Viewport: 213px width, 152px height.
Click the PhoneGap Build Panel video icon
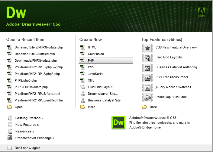coord(147,98)
